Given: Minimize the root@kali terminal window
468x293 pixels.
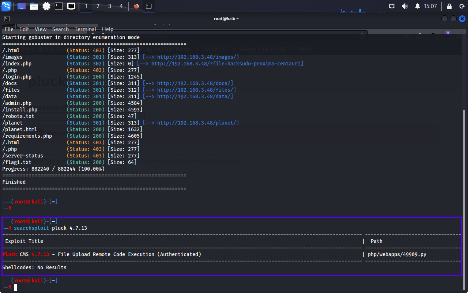Looking at the screenshot, I should coord(445,19).
